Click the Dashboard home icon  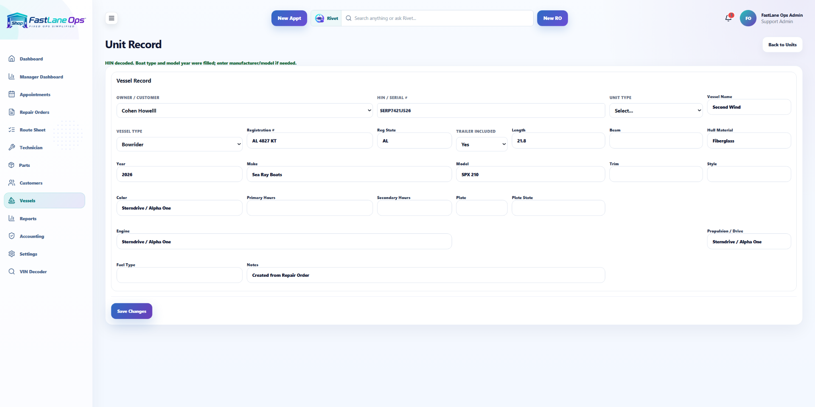click(x=12, y=59)
